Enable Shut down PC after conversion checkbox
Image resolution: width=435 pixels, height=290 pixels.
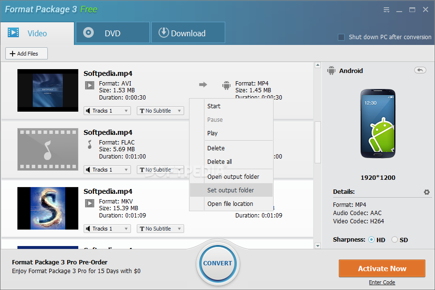click(341, 37)
